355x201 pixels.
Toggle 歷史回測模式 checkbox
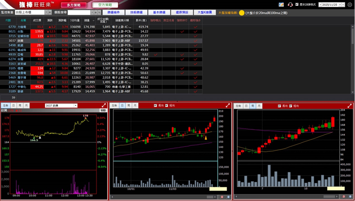pos(297,4)
